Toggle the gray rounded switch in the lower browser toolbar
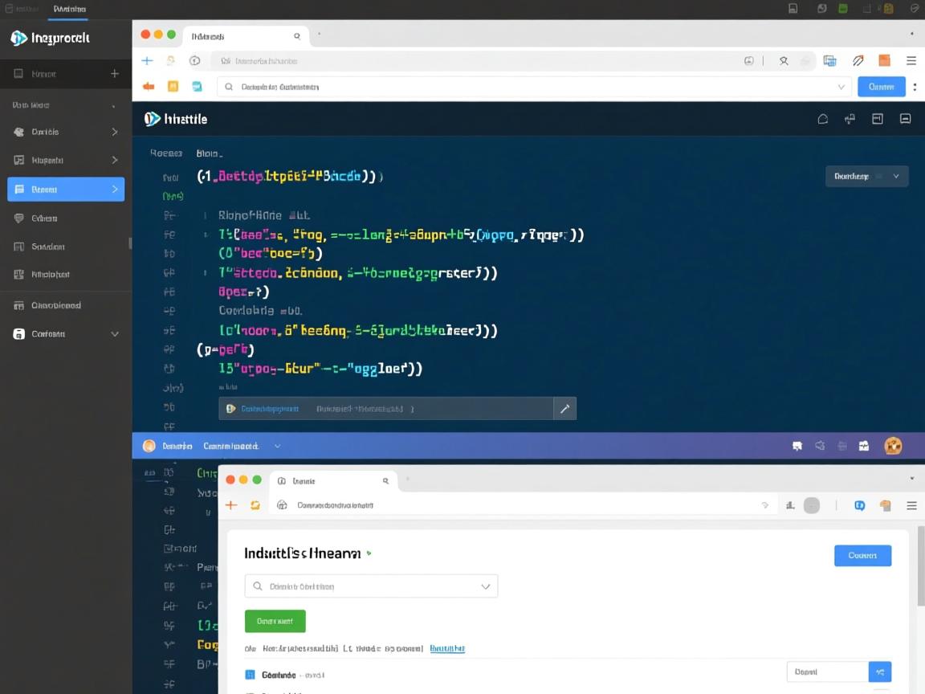The height and width of the screenshot is (694, 925). tap(812, 505)
